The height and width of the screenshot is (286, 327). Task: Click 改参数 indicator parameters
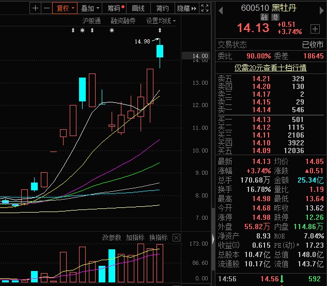112,237
